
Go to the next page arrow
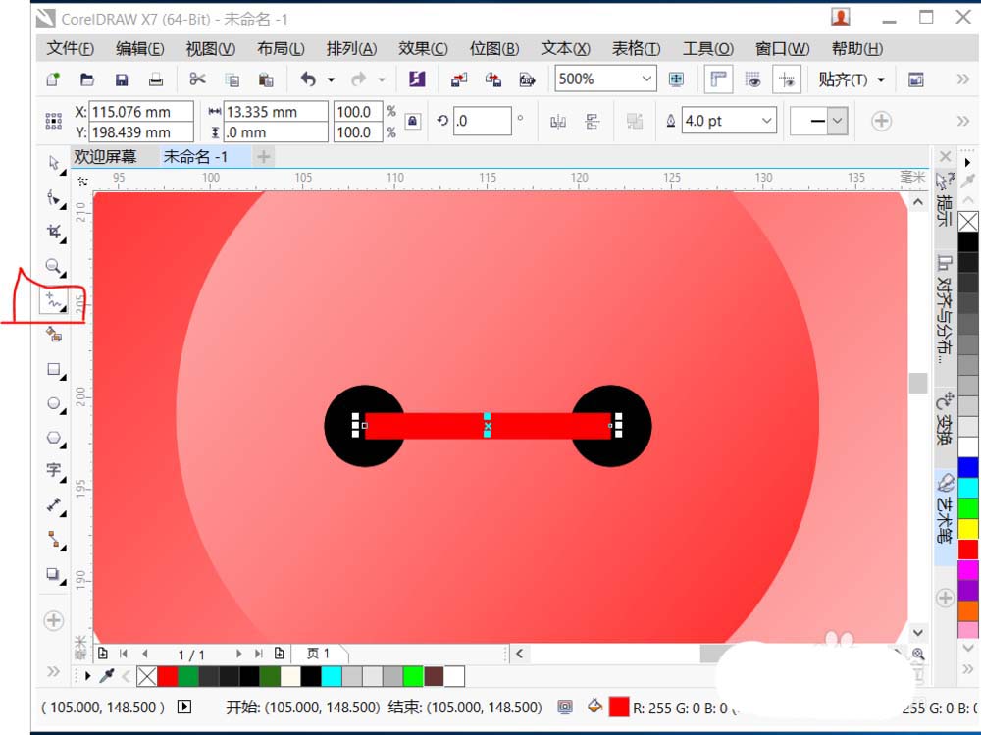tap(238, 654)
